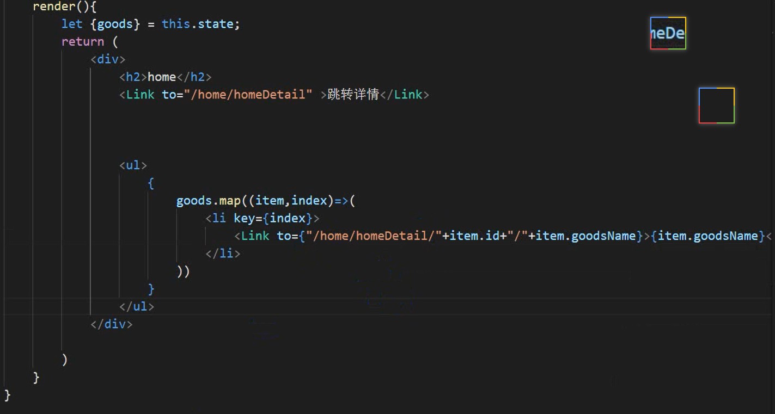
Task: Click the "/home/homeDetail" string without trailing slash
Action: [x=248, y=94]
